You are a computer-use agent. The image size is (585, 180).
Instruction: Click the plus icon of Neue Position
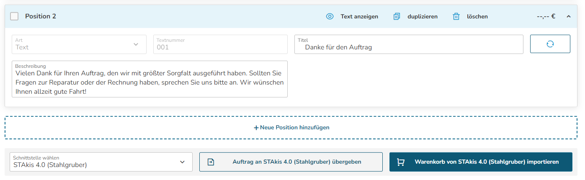(x=256, y=128)
